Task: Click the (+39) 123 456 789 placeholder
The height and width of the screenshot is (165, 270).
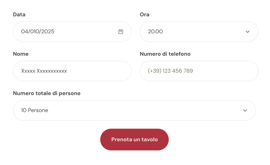Action: 170,71
